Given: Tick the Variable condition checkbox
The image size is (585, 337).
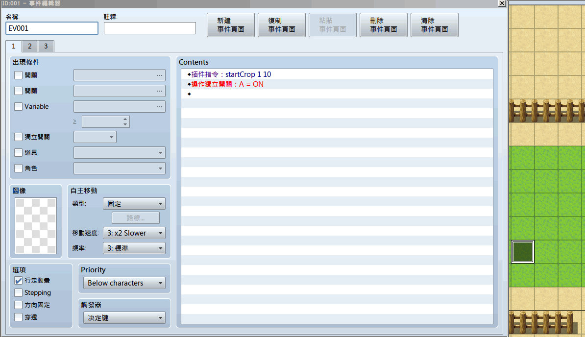Looking at the screenshot, I should 18,107.
